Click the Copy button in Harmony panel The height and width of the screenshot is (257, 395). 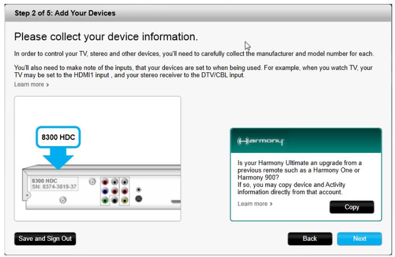[x=352, y=207]
